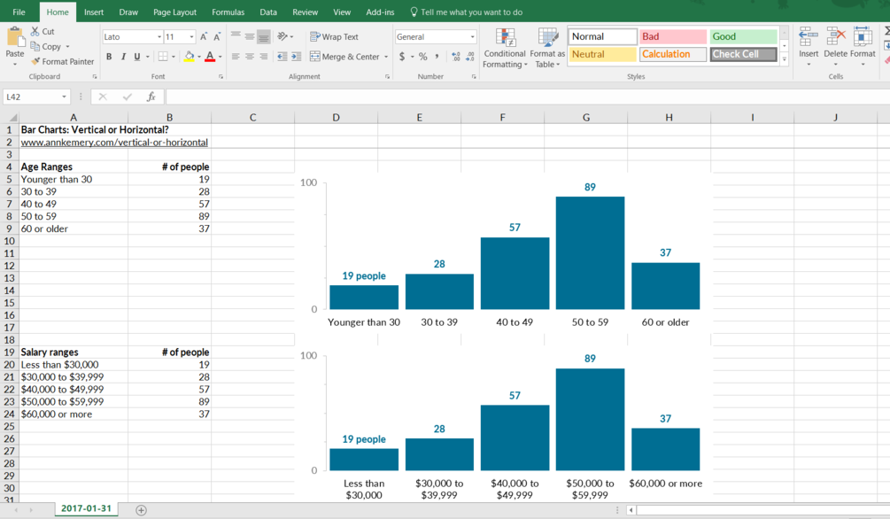This screenshot has height=519, width=890.
Task: Click the Cut scissors icon
Action: 35,31
